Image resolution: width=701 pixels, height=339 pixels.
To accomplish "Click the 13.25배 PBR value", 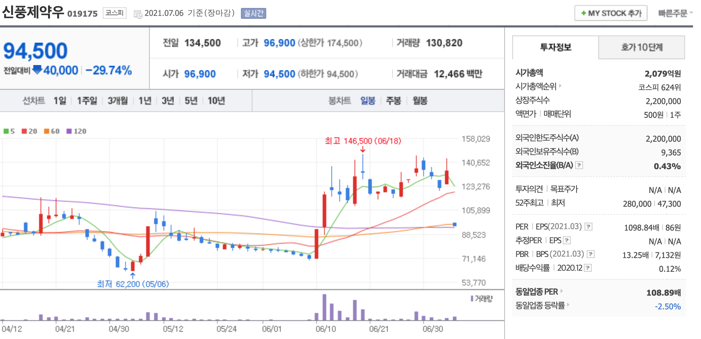I will click(636, 255).
